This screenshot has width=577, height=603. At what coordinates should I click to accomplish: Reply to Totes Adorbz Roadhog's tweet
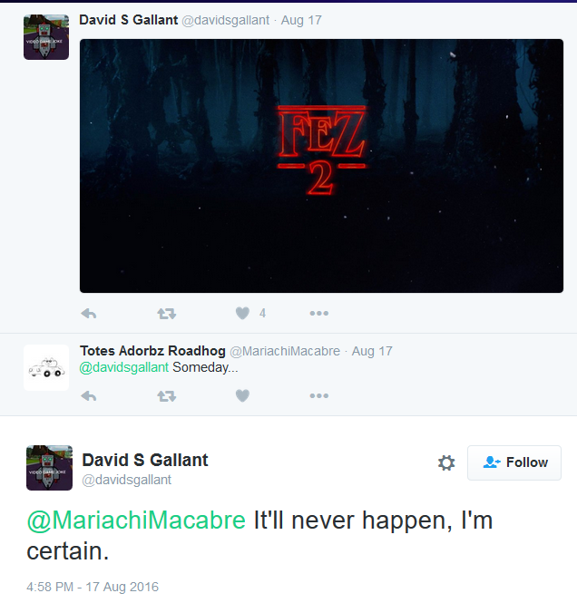click(89, 396)
